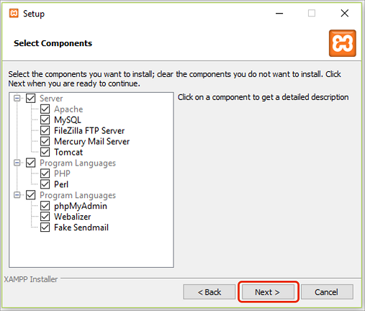Cancel the XAMPP setup
The image size is (365, 311).
click(327, 292)
